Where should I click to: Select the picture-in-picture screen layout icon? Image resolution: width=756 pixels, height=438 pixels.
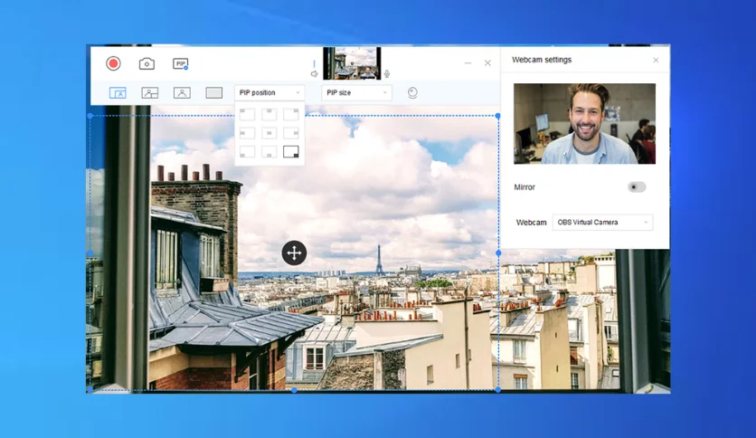118,92
